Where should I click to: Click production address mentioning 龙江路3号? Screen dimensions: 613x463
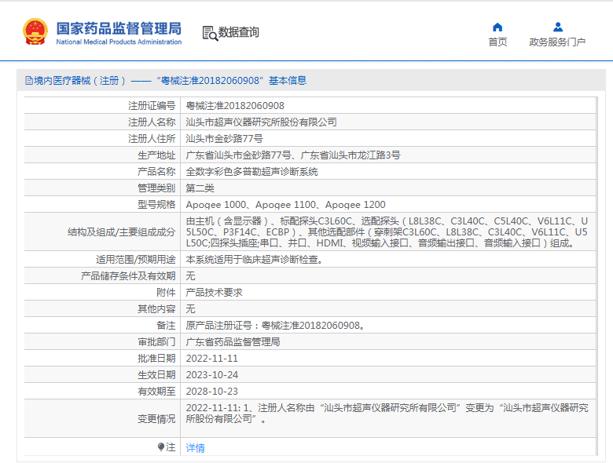click(293, 155)
